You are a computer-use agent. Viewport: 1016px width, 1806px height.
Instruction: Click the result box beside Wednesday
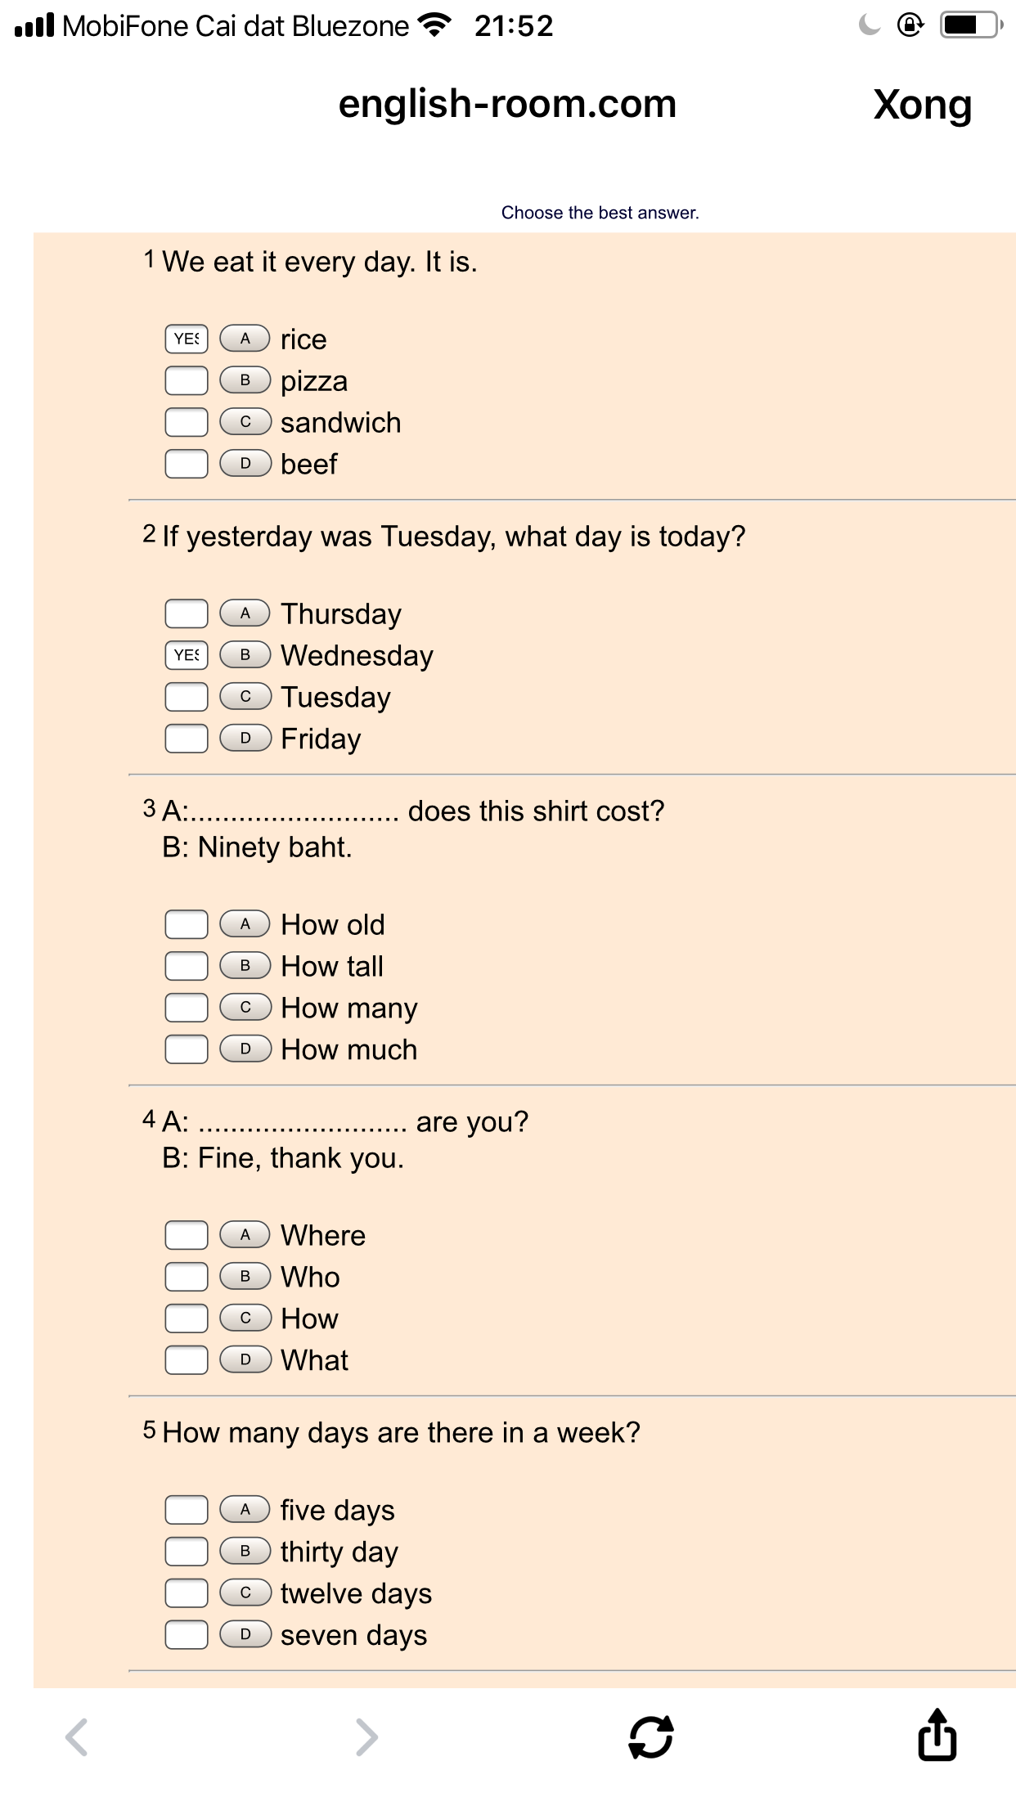point(187,655)
